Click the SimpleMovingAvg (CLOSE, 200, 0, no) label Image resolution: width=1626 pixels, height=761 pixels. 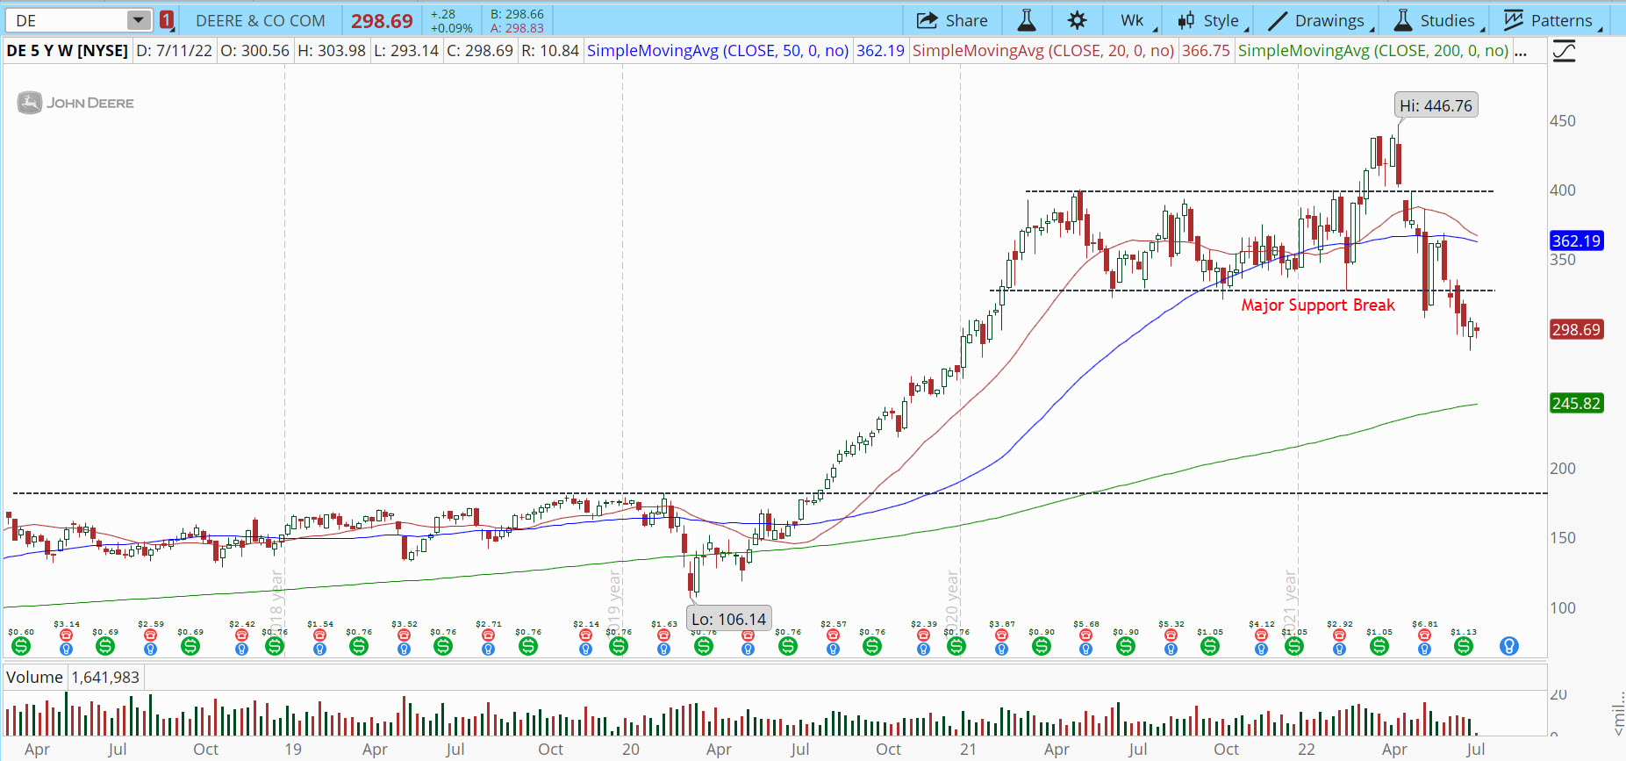point(1373,51)
